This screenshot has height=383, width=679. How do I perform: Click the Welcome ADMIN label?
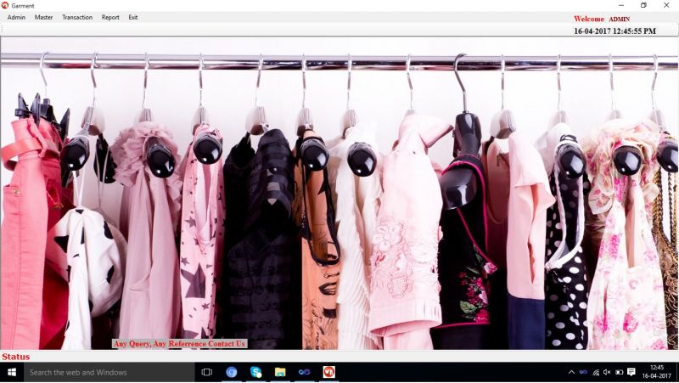pyautogui.click(x=602, y=19)
